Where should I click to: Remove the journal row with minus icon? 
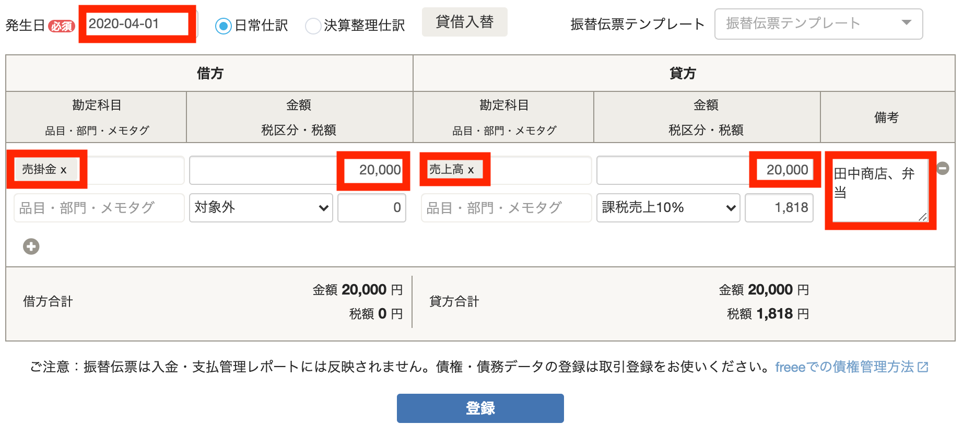coord(943,168)
